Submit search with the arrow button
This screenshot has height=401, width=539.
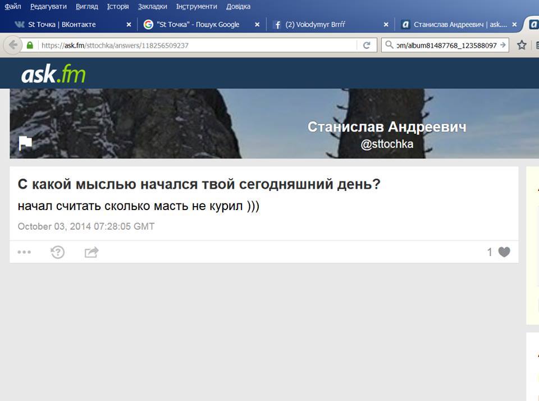[503, 45]
